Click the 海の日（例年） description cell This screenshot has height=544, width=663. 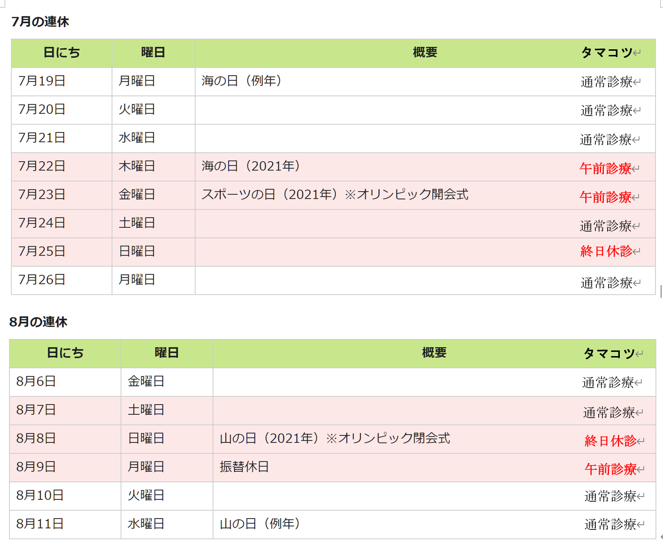pos(241,81)
